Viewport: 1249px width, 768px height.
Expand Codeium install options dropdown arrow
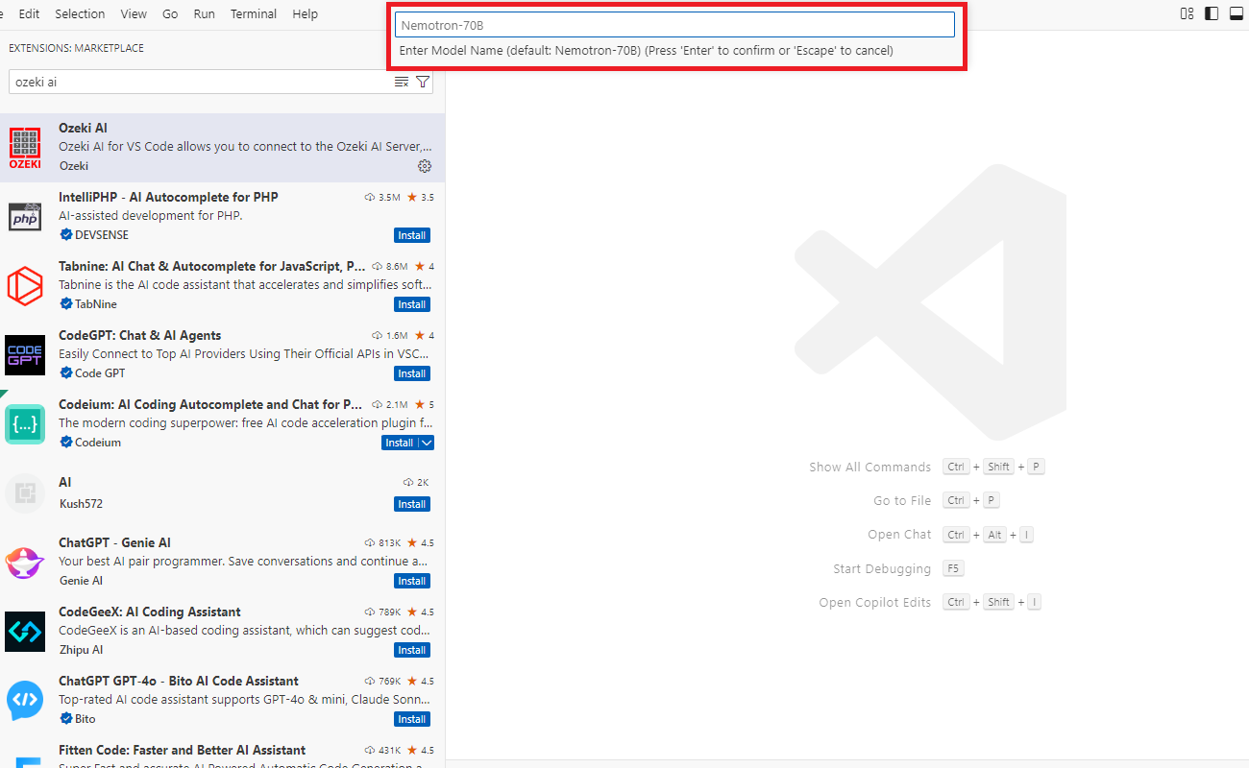click(x=427, y=443)
